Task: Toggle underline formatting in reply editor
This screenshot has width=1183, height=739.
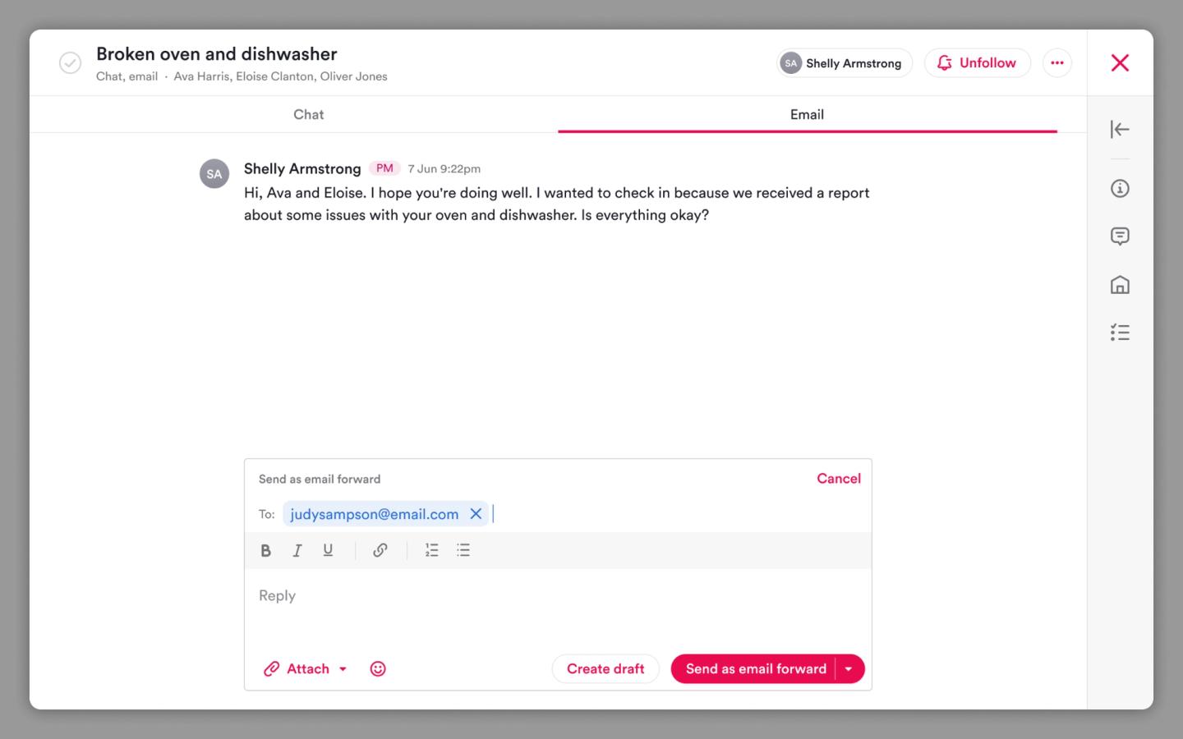Action: click(328, 551)
